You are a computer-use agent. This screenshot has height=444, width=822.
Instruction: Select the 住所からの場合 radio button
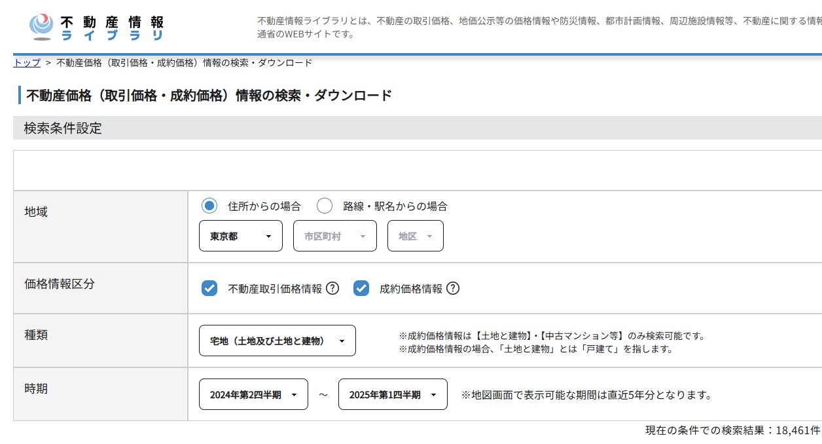(x=209, y=206)
